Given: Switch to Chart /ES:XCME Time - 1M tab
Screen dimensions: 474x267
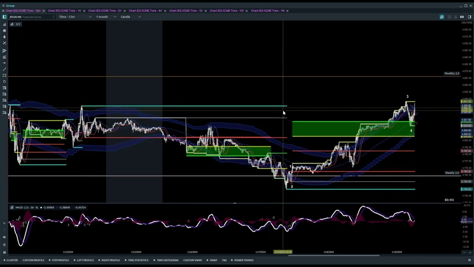Looking at the screenshot, I should 267,11.
